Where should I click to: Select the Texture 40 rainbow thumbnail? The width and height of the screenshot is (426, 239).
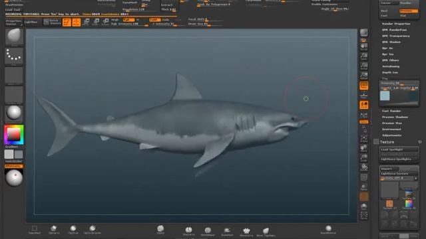(409, 204)
